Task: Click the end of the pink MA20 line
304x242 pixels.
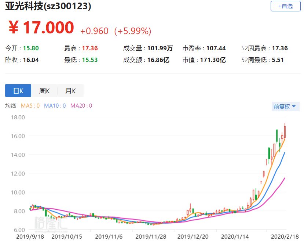Action: [285, 178]
